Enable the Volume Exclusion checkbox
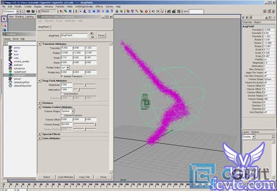Image resolution: width=277 pixels, height=191 pixels. pyautogui.click(x=62, y=115)
